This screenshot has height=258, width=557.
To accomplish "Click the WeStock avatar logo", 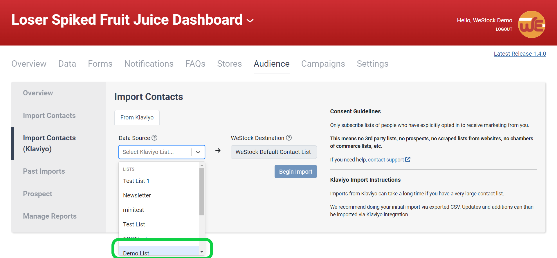I will click(x=531, y=24).
